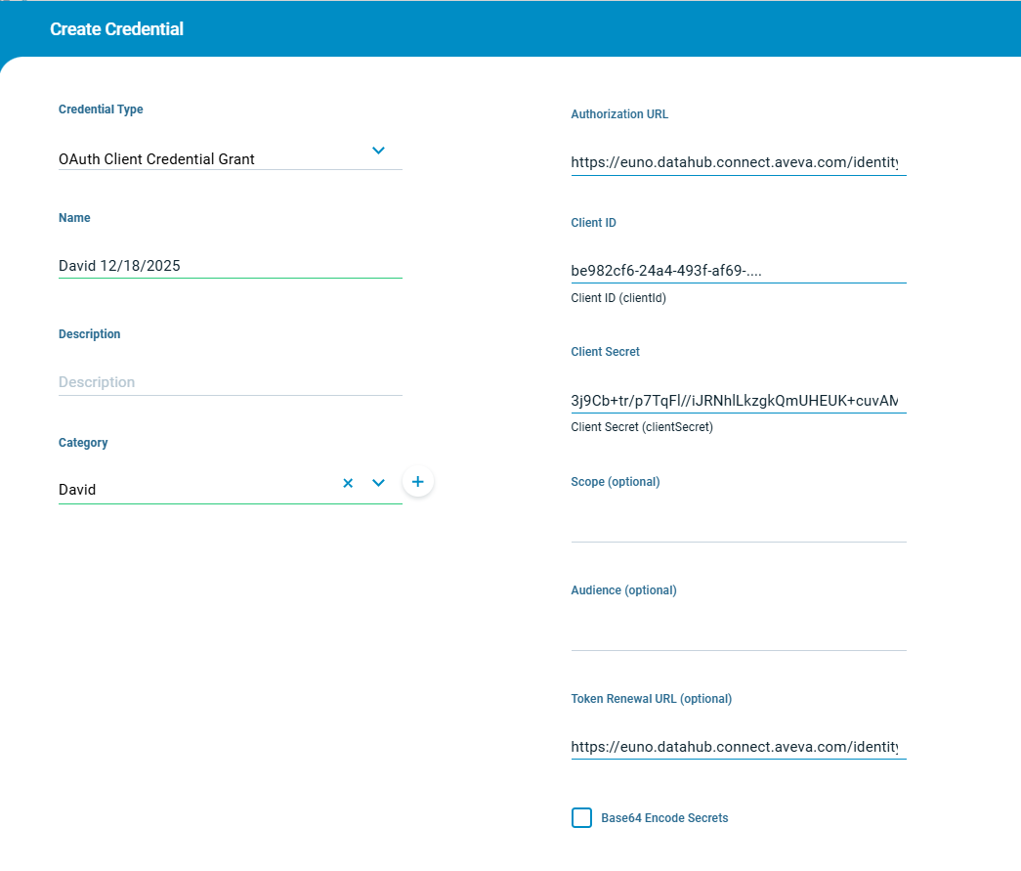1021x871 pixels.
Task: Click the Token Renewal URL input field
Action: point(738,747)
